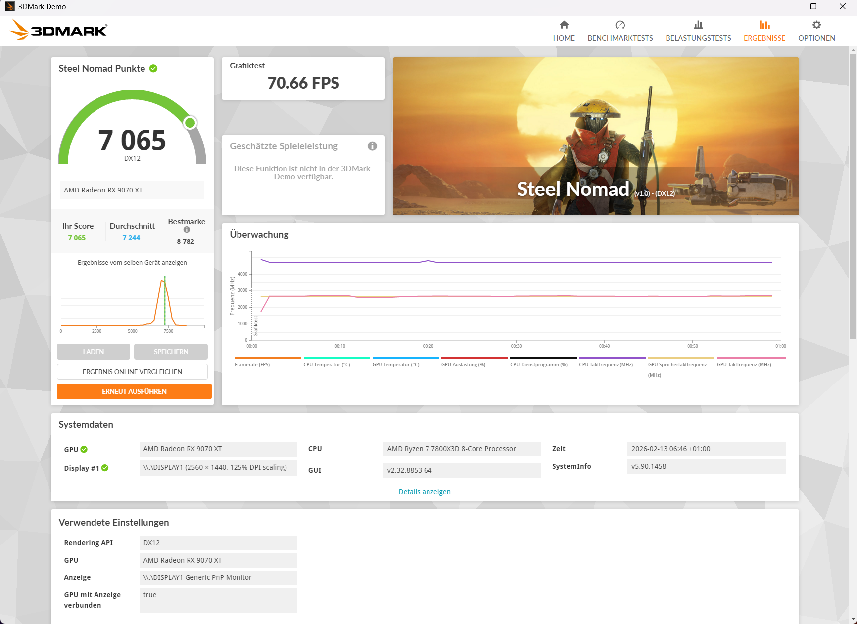This screenshot has height=624, width=857.
Task: Click scrollbar down arrow
Action: [x=853, y=619]
